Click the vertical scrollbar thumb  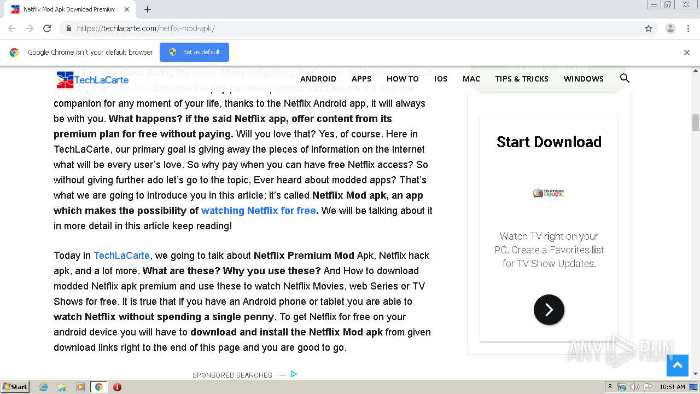pyautogui.click(x=696, y=123)
